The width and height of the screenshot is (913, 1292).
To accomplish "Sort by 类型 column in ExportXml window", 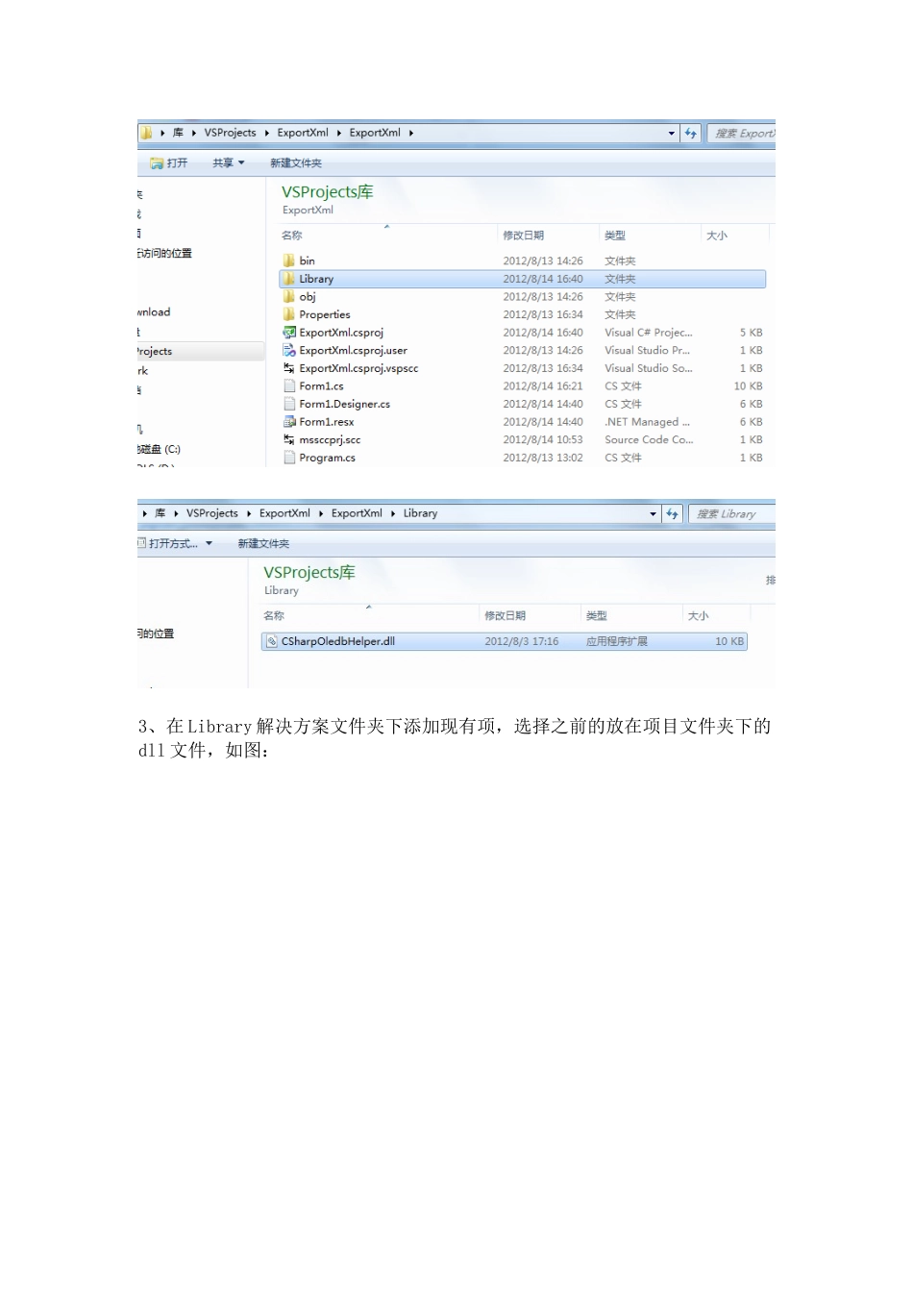I will coord(615,236).
